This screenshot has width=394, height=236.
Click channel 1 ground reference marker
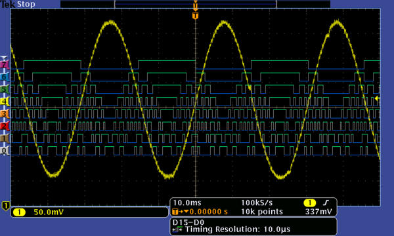[5, 206]
